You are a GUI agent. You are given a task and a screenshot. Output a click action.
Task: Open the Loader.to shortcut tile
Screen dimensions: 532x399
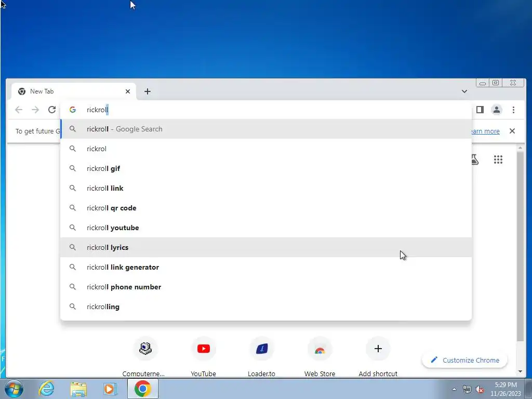[262, 356]
